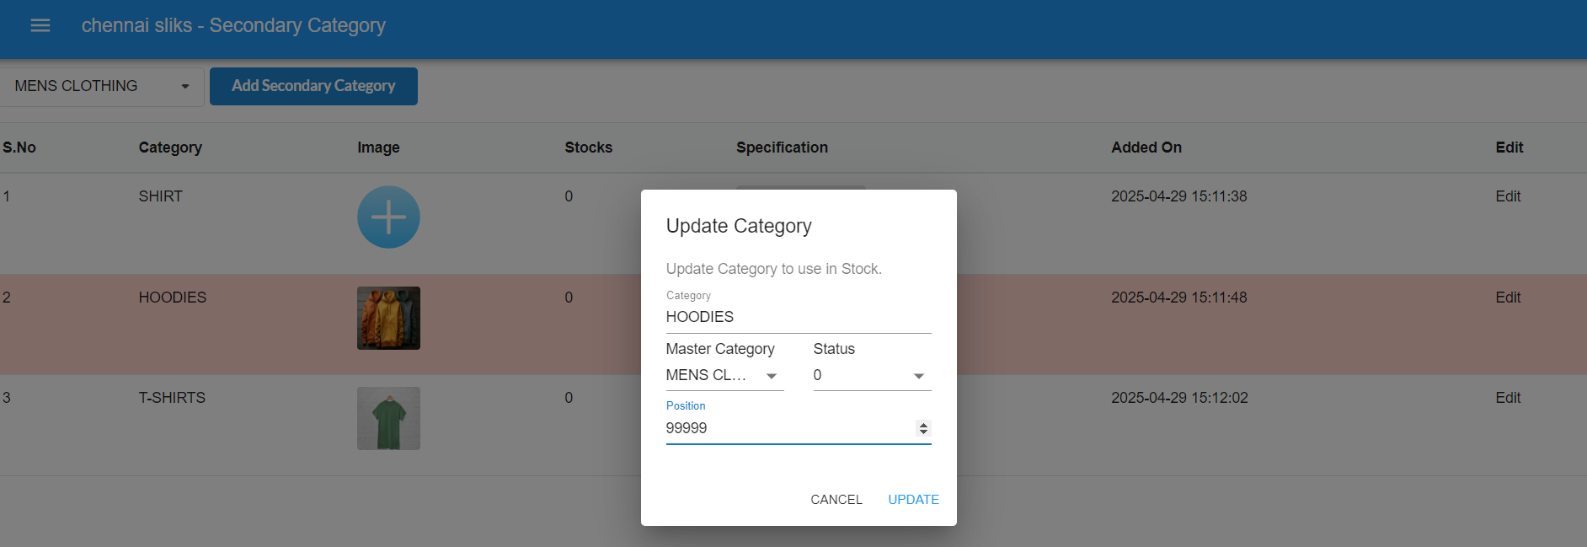Click the Category column header
This screenshot has width=1587, height=547.
tap(170, 147)
